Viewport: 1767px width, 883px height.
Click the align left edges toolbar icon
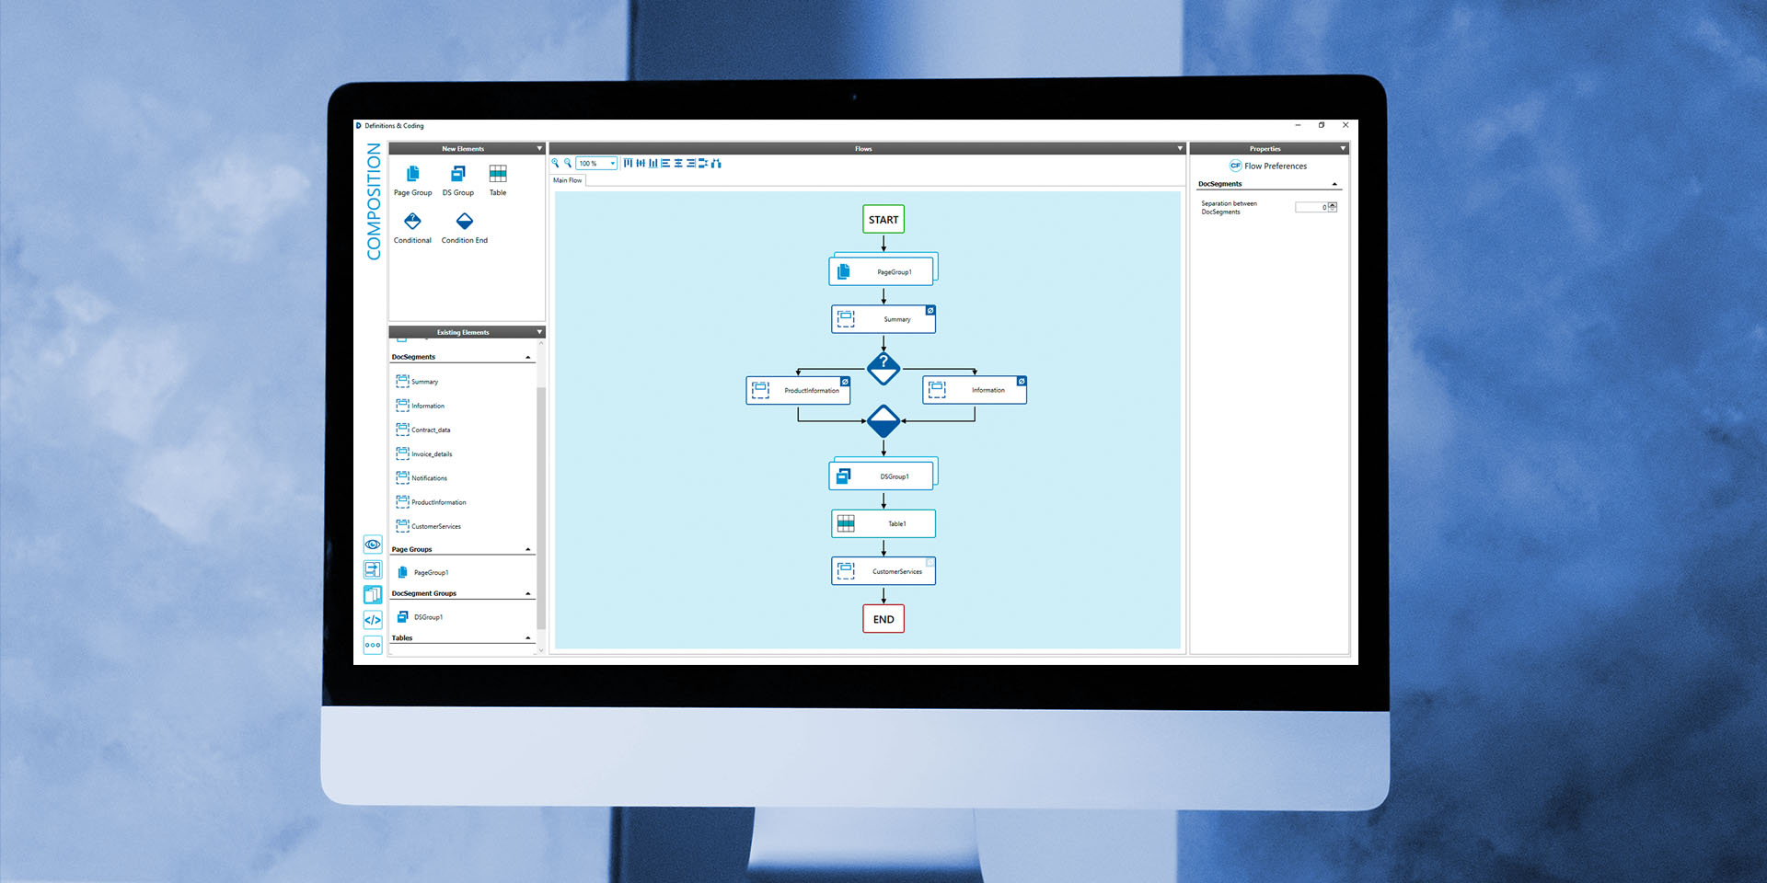[x=665, y=163]
